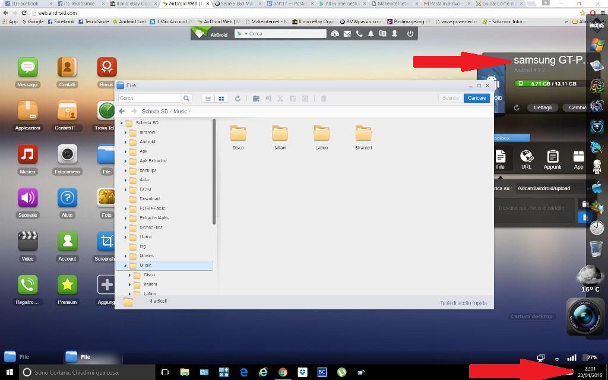Open the Suonerie icon

[27, 198]
